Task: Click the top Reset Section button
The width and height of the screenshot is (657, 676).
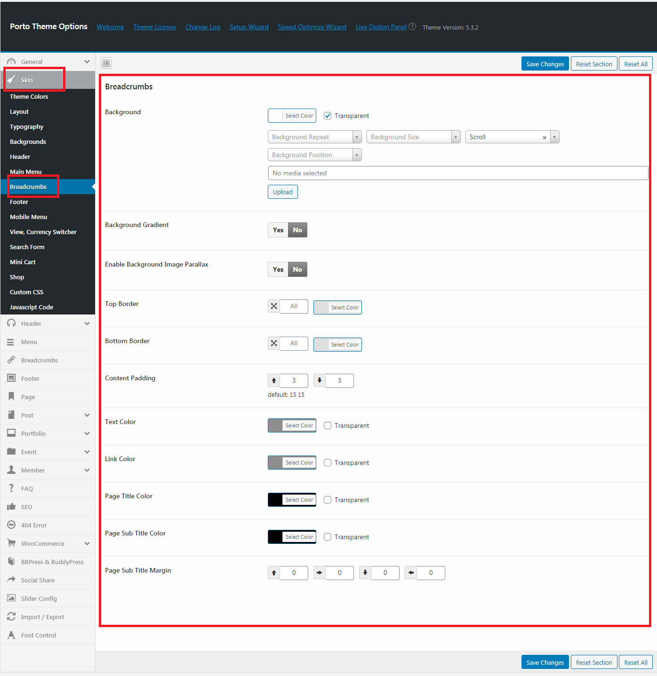Action: click(594, 64)
